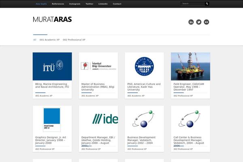Screen dimensions: 243x162
Task: Open Vodatech logo above Business Development Manager
Action: tap(145, 120)
